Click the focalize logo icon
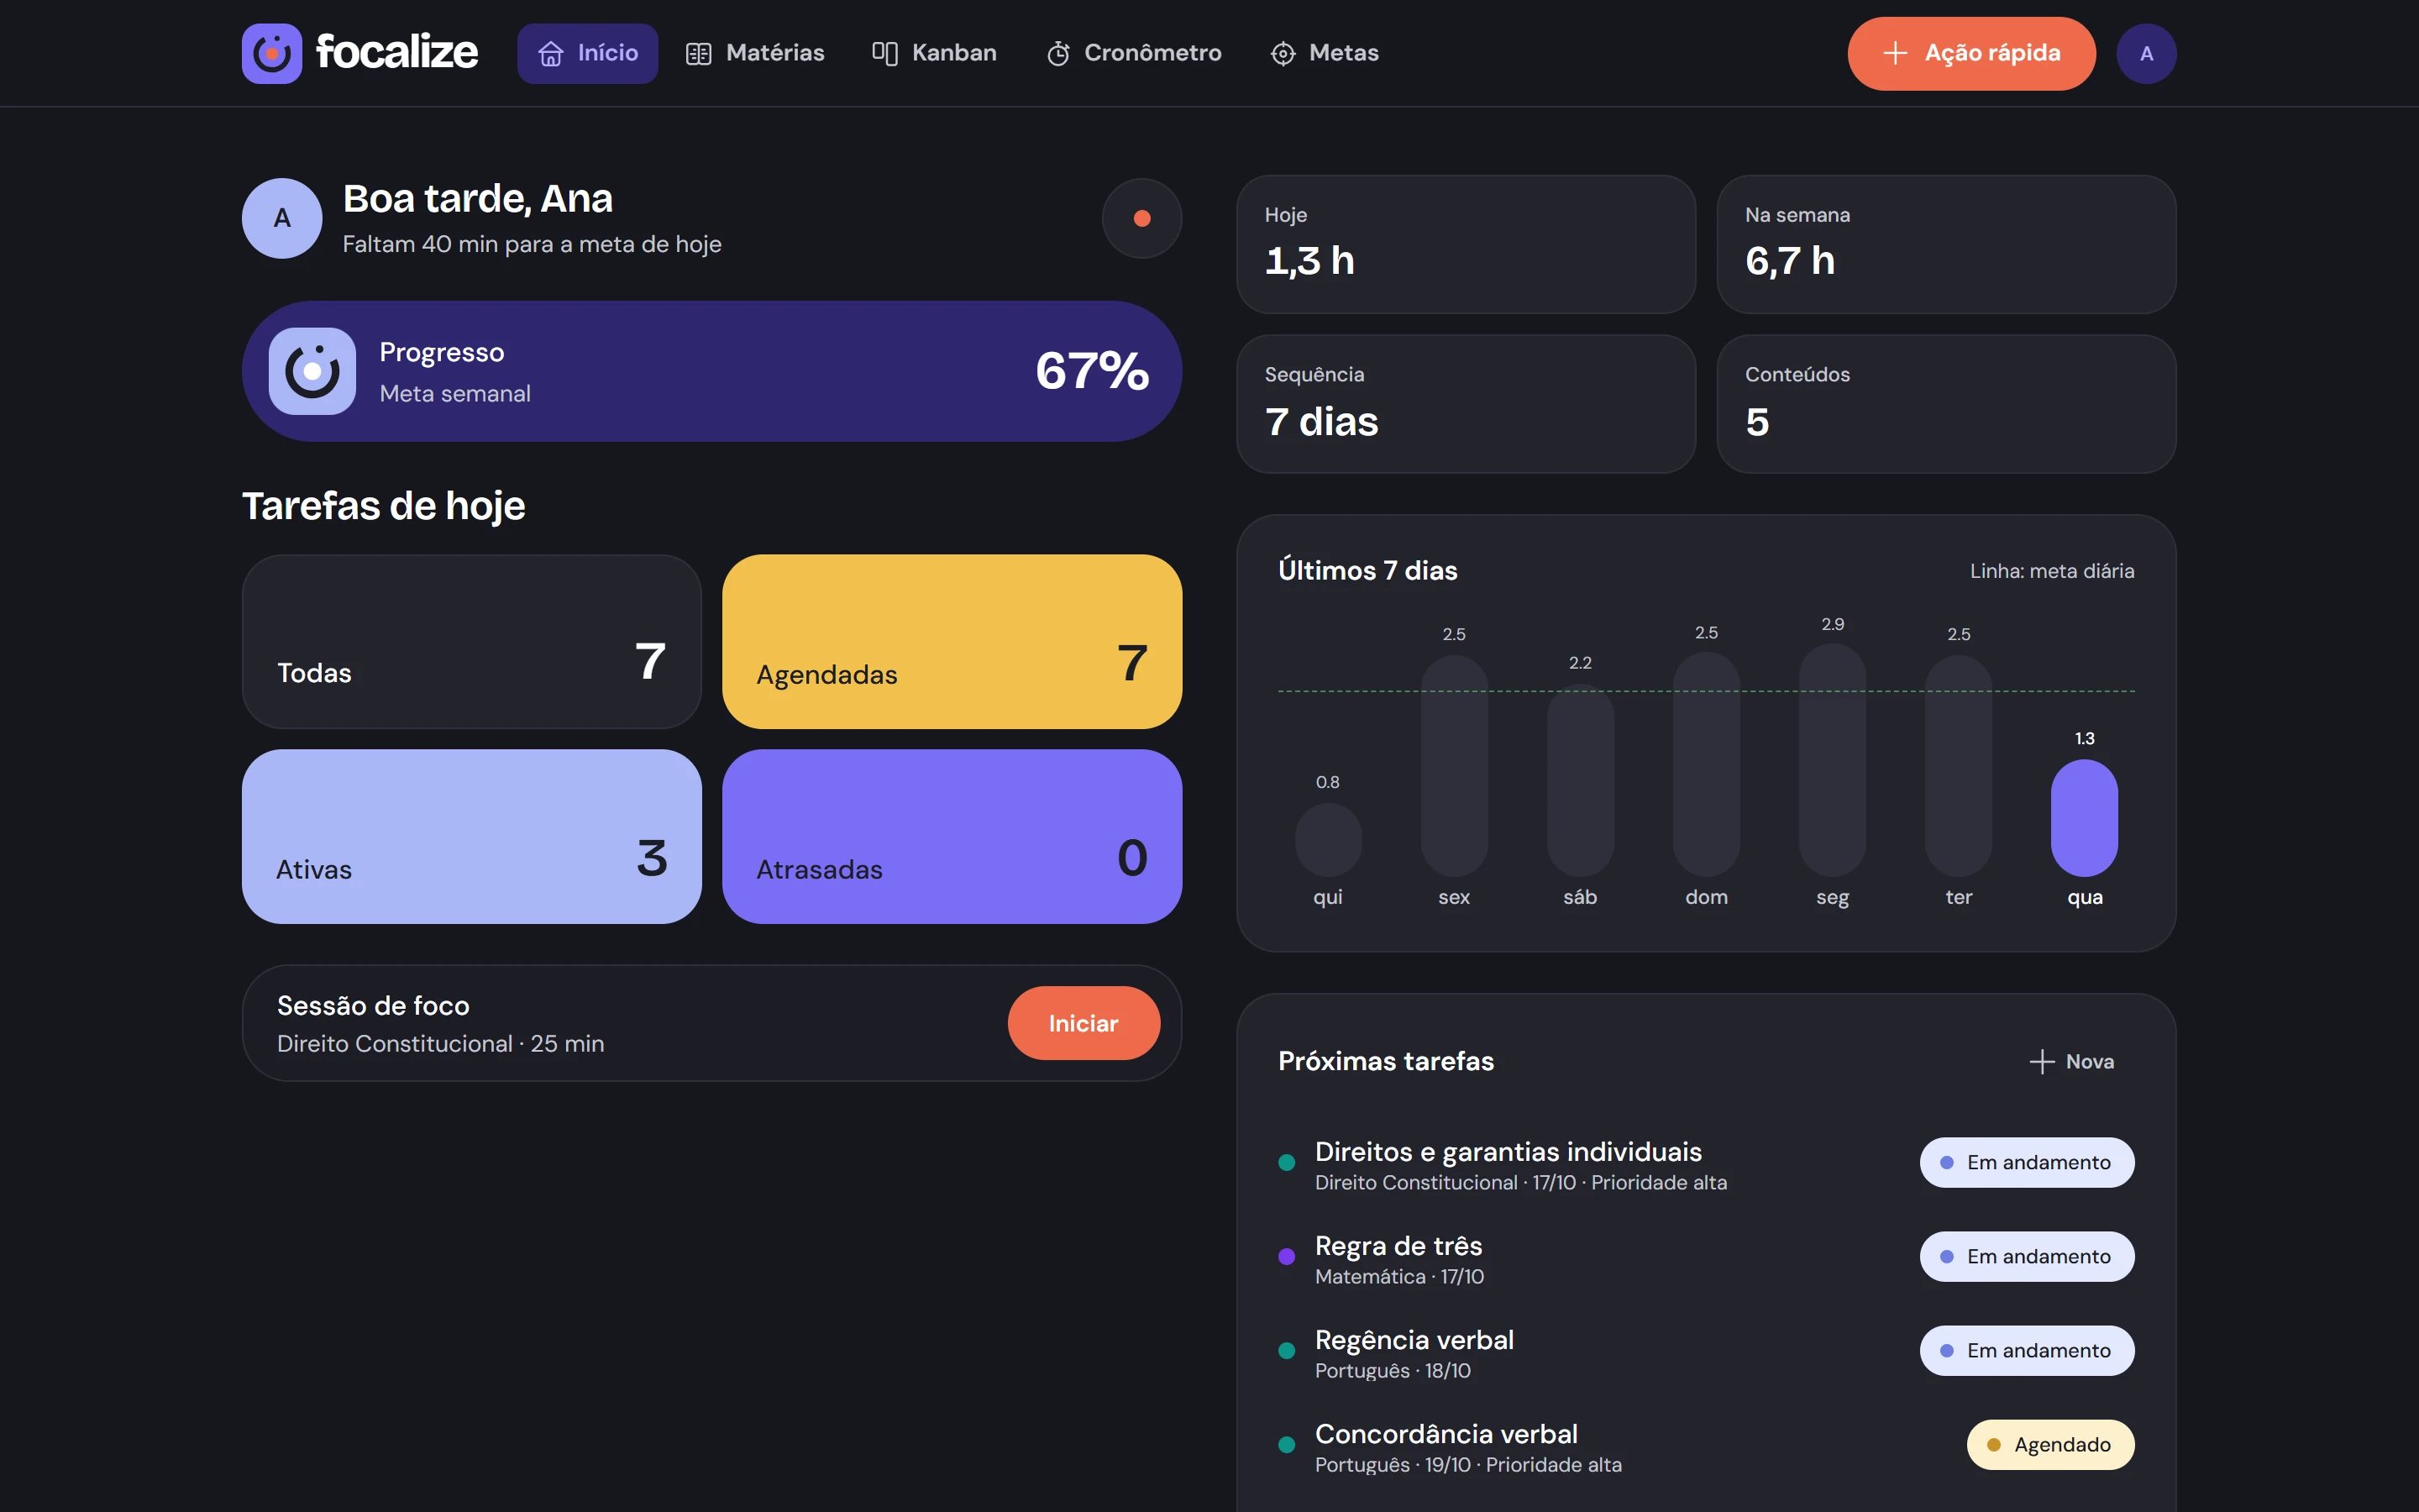 (x=272, y=53)
